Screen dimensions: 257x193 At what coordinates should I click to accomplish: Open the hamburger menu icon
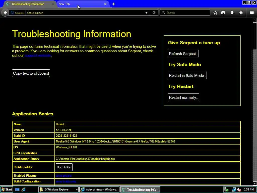pyautogui.click(x=252, y=13)
